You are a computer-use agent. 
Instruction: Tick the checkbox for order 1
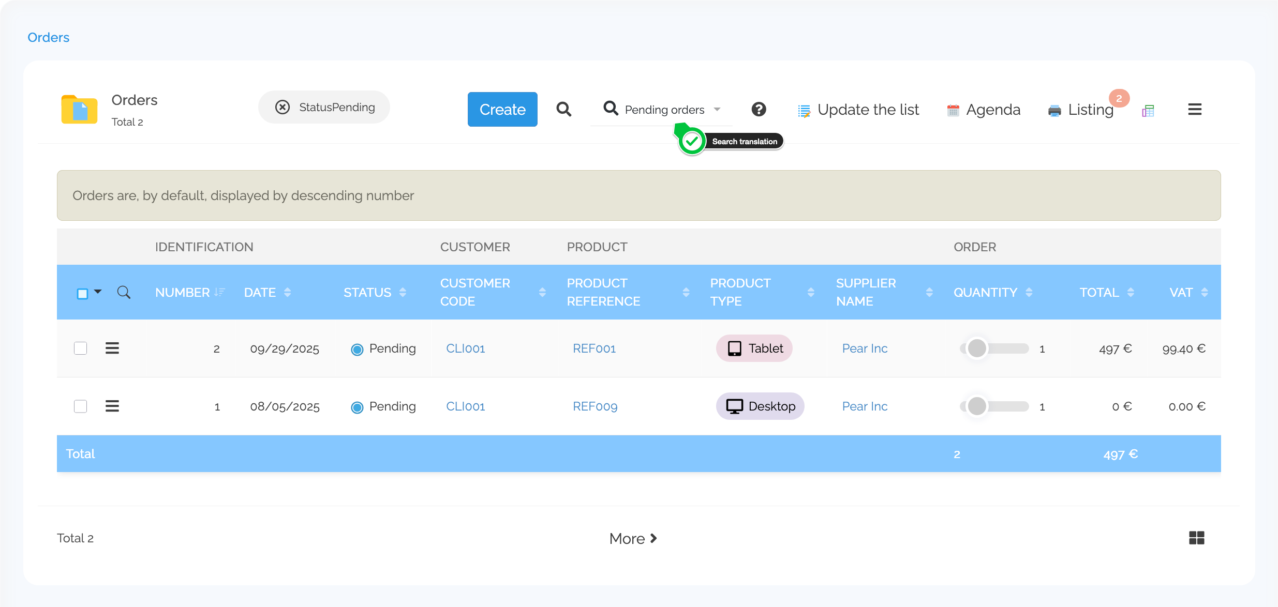[x=81, y=406]
